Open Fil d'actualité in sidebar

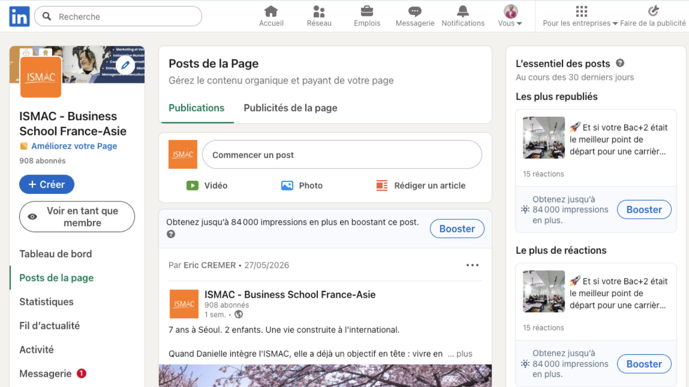50,326
